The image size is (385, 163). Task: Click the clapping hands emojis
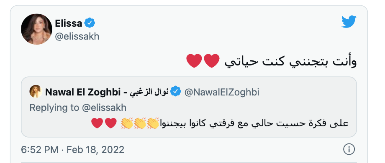140,123
